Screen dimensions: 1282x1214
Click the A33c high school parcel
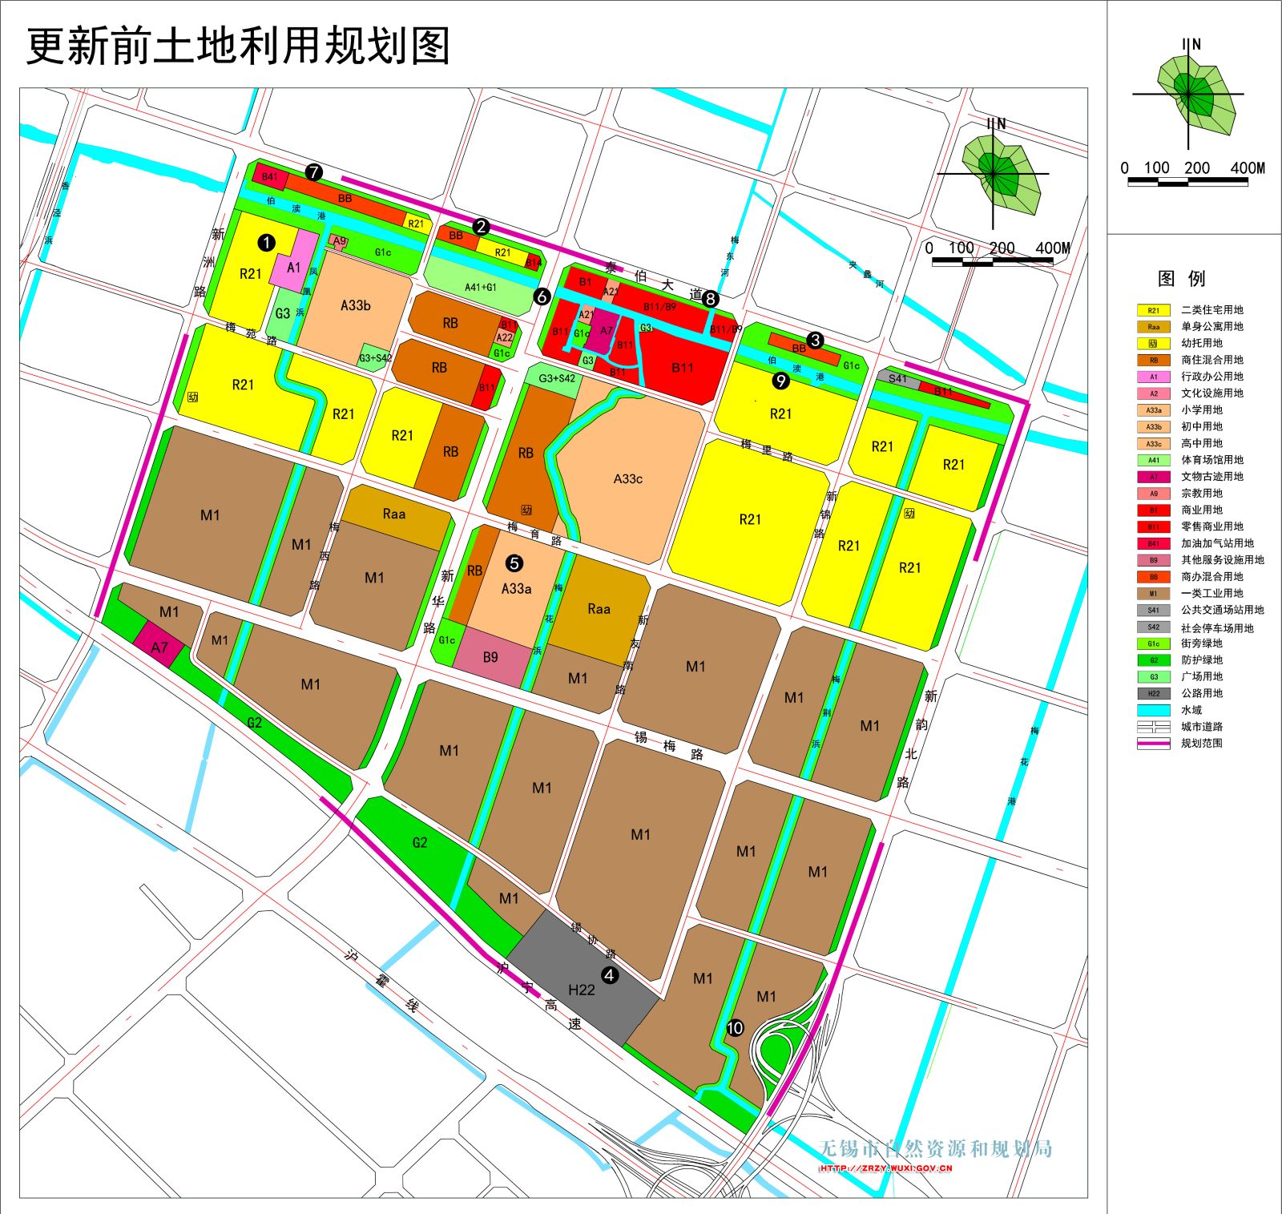(627, 479)
